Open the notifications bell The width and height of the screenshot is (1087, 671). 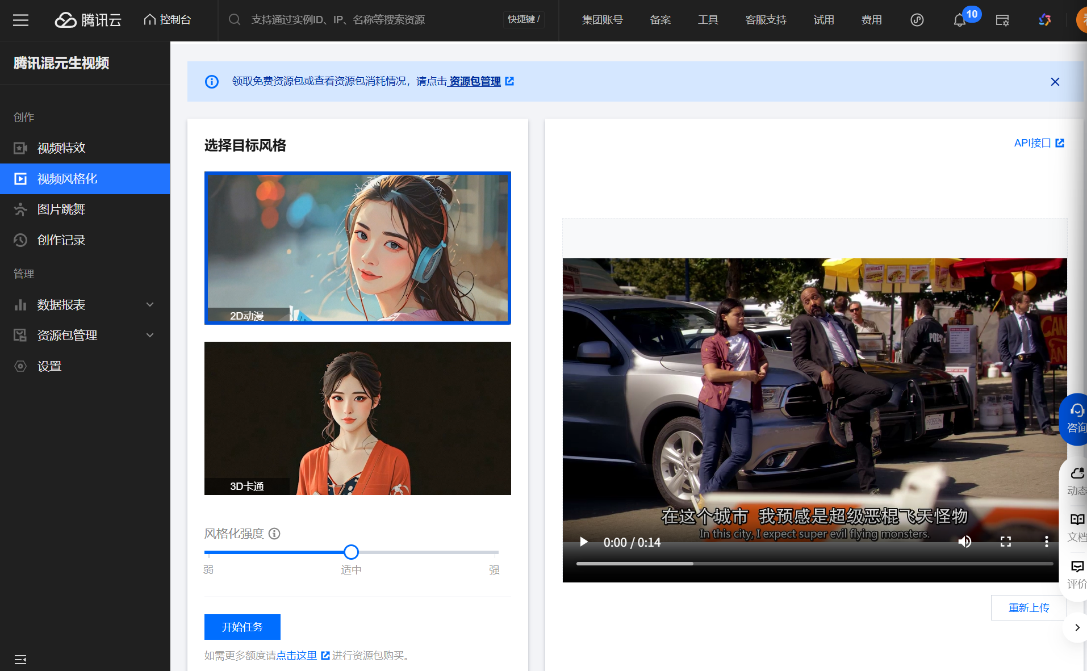pos(960,20)
